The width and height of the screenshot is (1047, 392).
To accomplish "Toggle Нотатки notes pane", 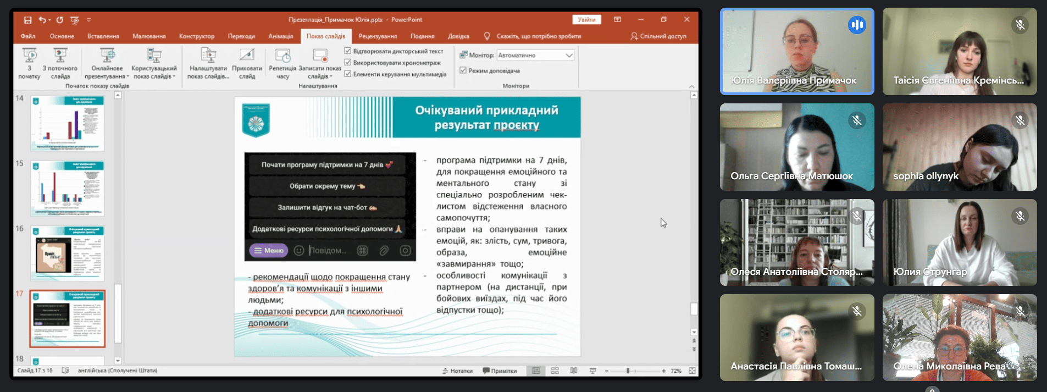I will pyautogui.click(x=457, y=371).
